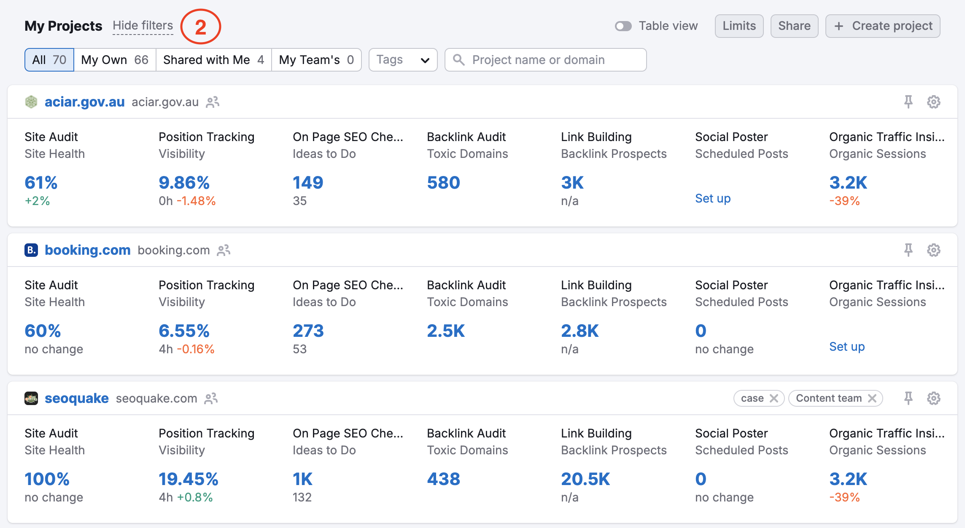
Task: Open seoquake Toxic Domains 438
Action: pyautogui.click(x=443, y=479)
